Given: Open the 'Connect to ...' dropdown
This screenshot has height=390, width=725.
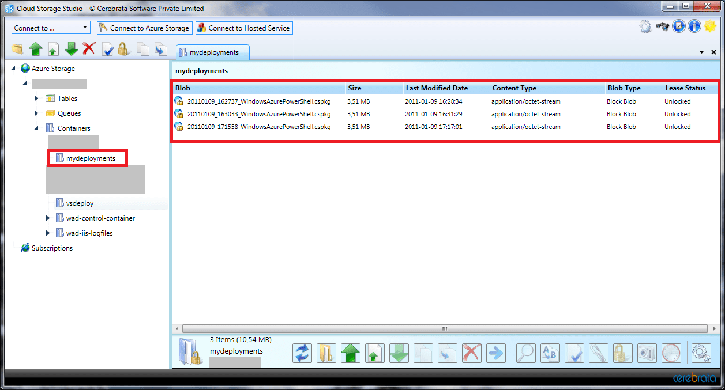Looking at the screenshot, I should (x=51, y=28).
